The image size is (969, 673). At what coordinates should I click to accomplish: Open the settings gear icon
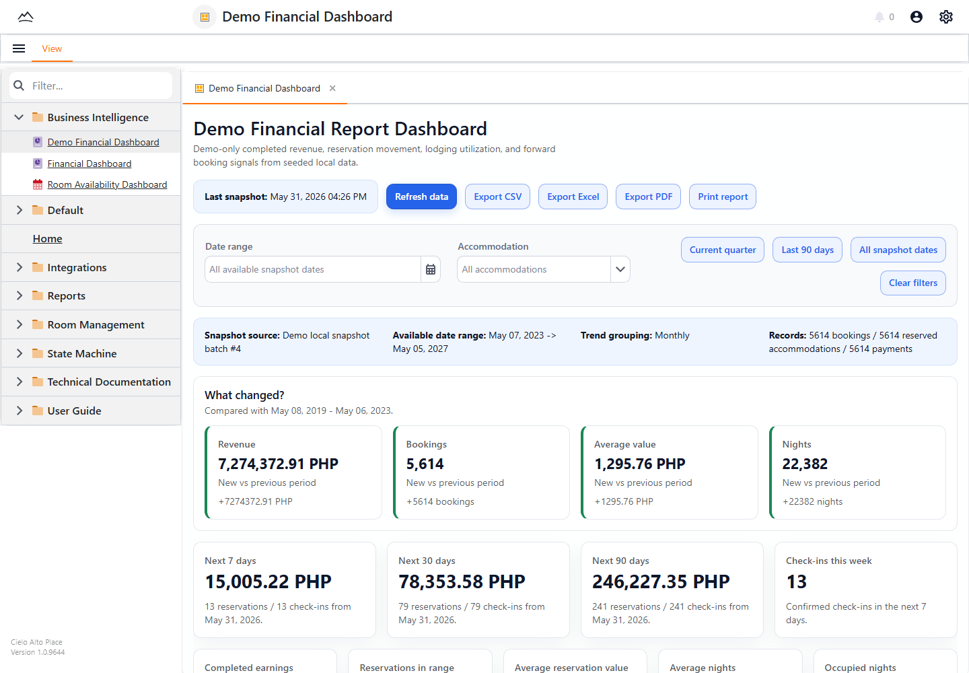pyautogui.click(x=946, y=17)
